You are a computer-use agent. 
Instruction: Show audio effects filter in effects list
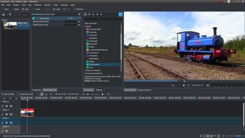pos(93,15)
